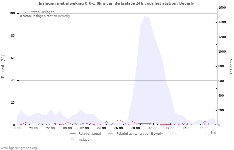Select the 13.792 totaal inslagen text
The width and height of the screenshot is (234, 150).
tap(37, 12)
